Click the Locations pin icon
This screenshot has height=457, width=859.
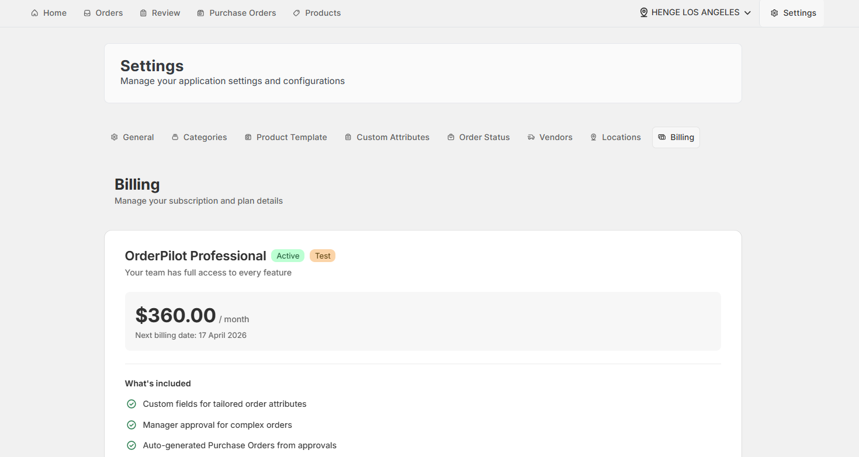(x=593, y=137)
